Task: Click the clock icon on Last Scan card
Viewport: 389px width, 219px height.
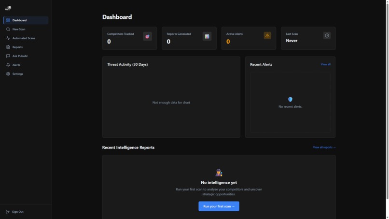Action: [327, 35]
